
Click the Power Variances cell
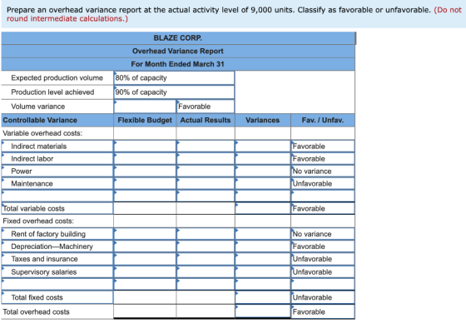(x=263, y=171)
